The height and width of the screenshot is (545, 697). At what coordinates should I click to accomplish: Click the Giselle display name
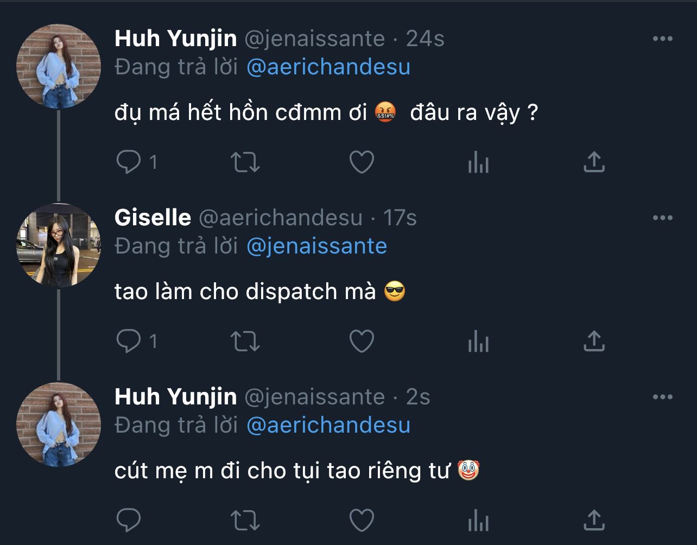pos(153,218)
